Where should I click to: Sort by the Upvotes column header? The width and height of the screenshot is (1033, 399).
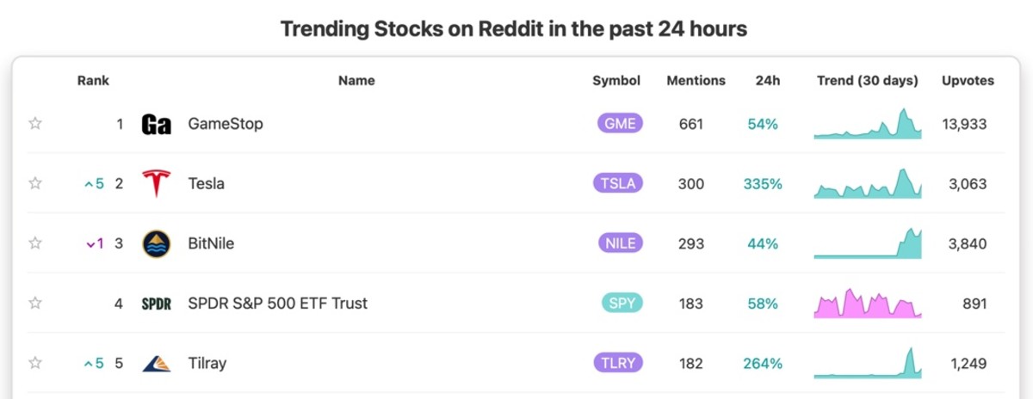click(968, 81)
